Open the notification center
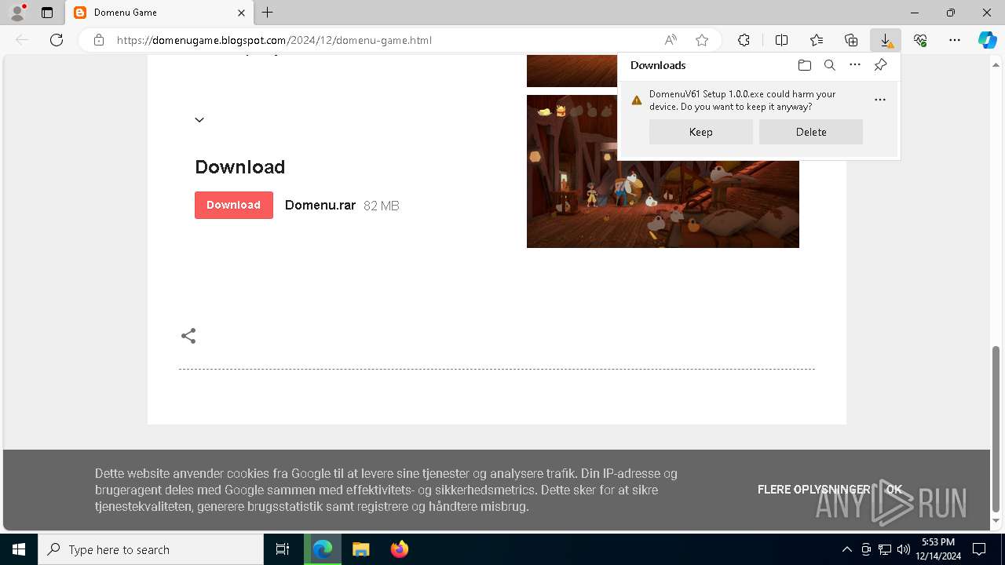 point(979,549)
